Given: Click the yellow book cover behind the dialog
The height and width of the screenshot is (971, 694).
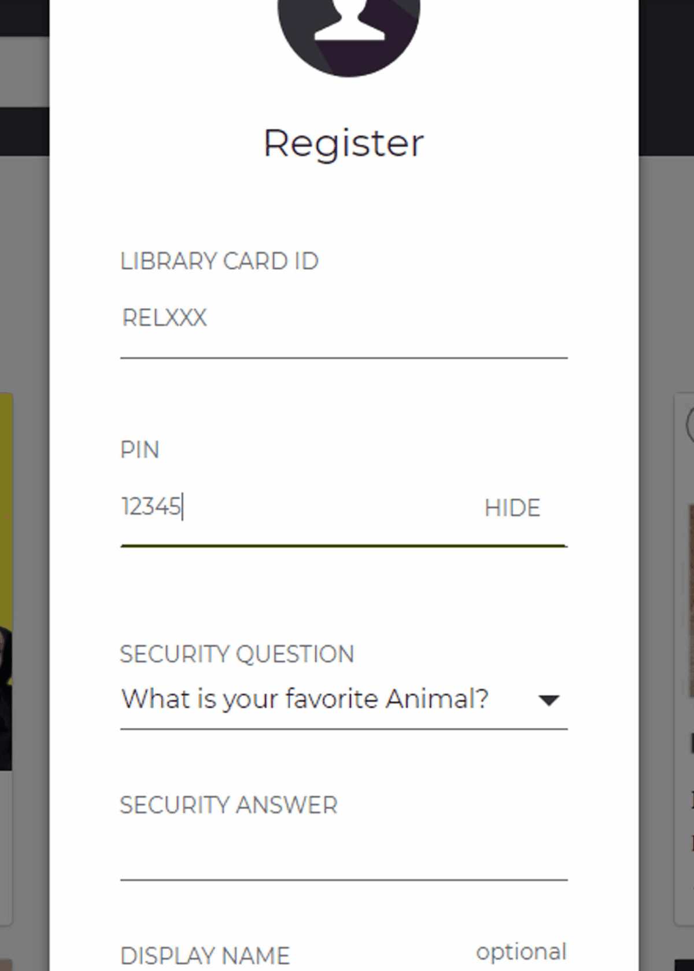Looking at the screenshot, I should [x=6, y=521].
